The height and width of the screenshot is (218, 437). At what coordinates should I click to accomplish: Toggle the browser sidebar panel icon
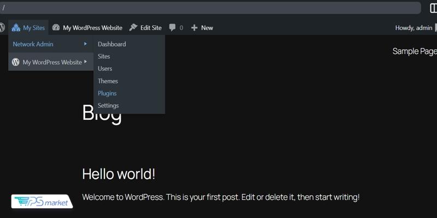433,8
